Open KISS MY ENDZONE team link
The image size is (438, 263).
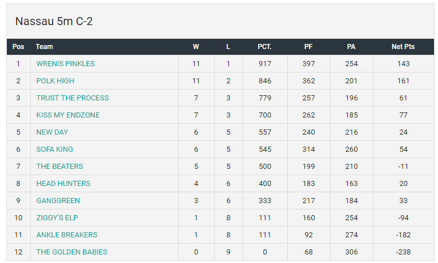coord(67,115)
